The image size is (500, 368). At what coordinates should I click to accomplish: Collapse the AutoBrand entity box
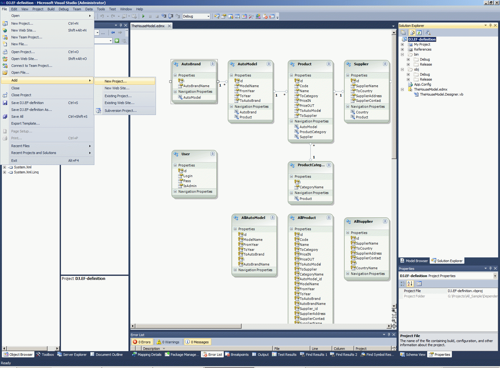212,64
